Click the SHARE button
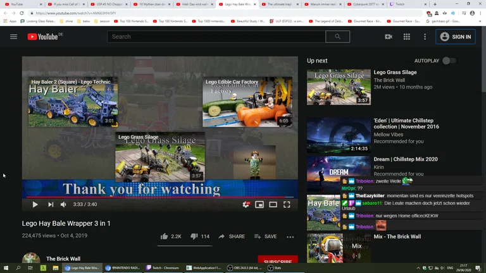 click(x=232, y=236)
